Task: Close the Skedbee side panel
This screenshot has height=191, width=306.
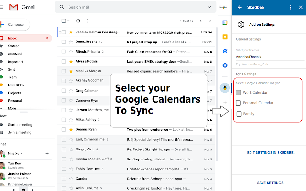Action: pos(301,7)
